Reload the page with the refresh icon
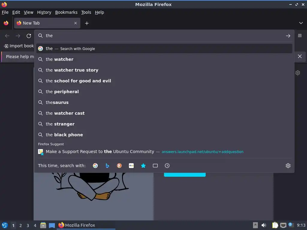Image resolution: width=307 pixels, height=230 pixels. (29, 36)
